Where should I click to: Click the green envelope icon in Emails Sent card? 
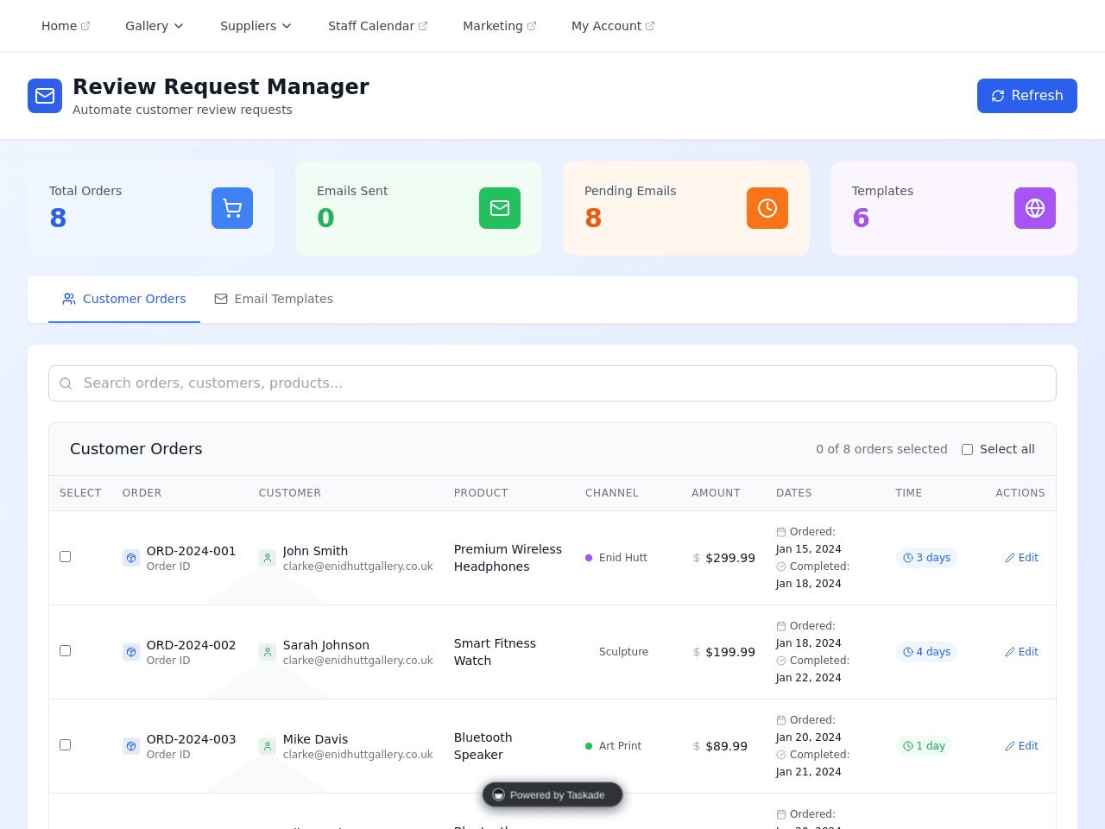500,208
